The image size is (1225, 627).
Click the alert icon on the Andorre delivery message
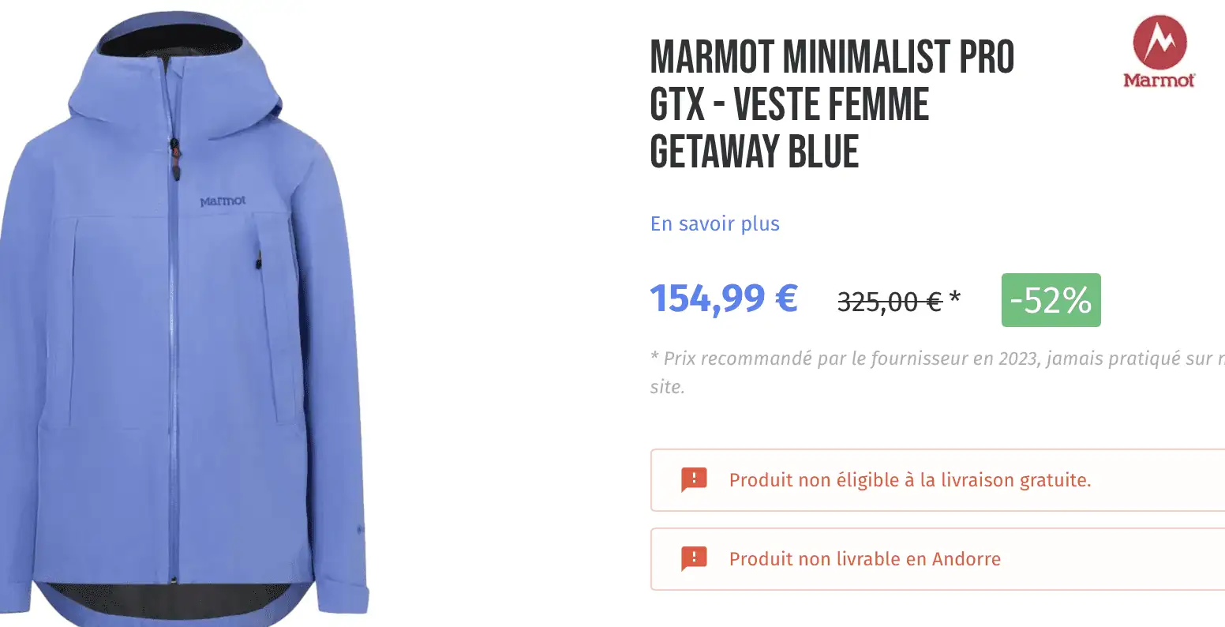click(x=692, y=558)
